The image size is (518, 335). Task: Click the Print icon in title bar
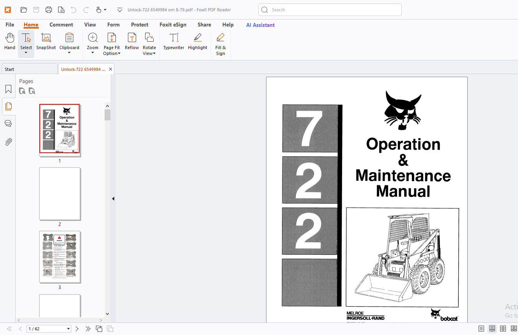[49, 10]
